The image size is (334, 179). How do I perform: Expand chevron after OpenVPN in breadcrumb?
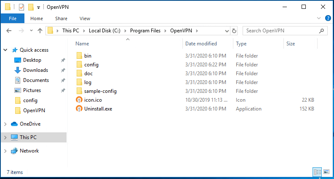pyautogui.click(x=197, y=31)
